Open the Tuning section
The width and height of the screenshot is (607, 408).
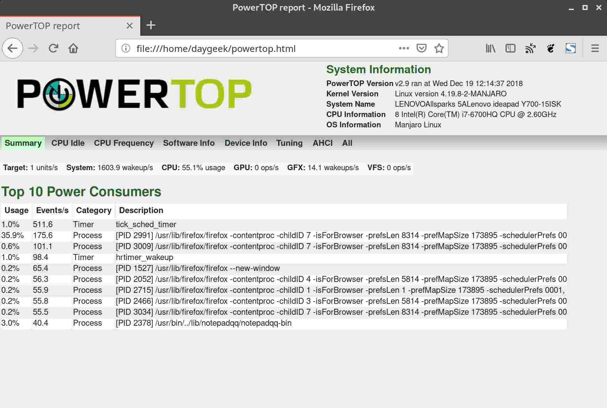(289, 143)
